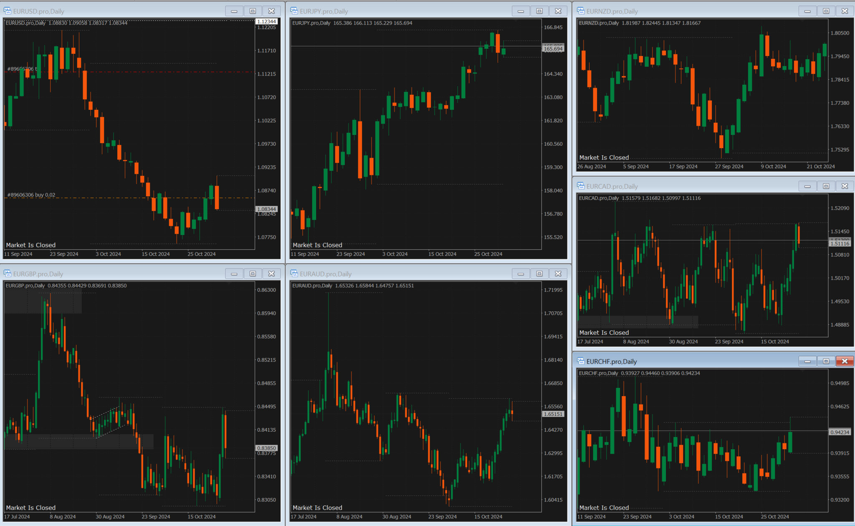Viewport: 855px width, 526px height.
Task: Click the 0.94234 price label on EURCHF
Action: (840, 432)
